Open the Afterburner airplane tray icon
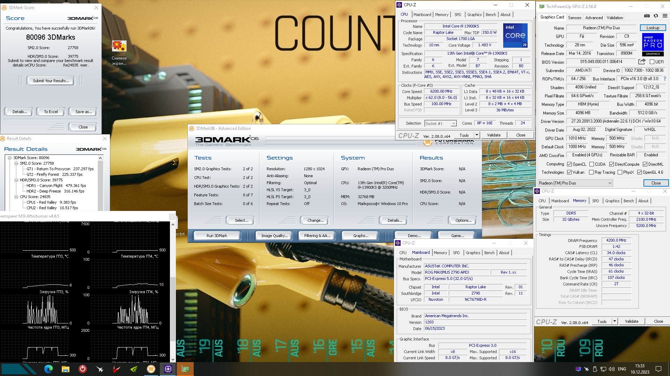670x376 pixels. [x=587, y=369]
